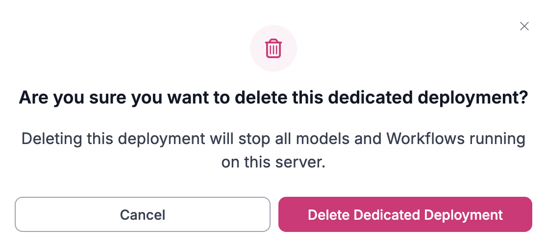Confirm with Delete Dedicated Deployment button

(405, 214)
